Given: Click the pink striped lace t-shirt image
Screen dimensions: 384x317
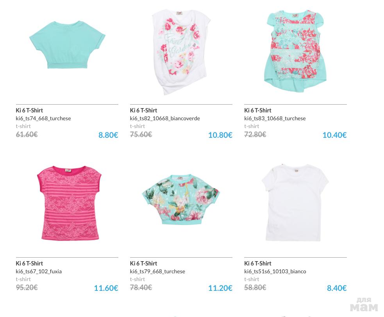Looking at the screenshot, I should [x=68, y=203].
